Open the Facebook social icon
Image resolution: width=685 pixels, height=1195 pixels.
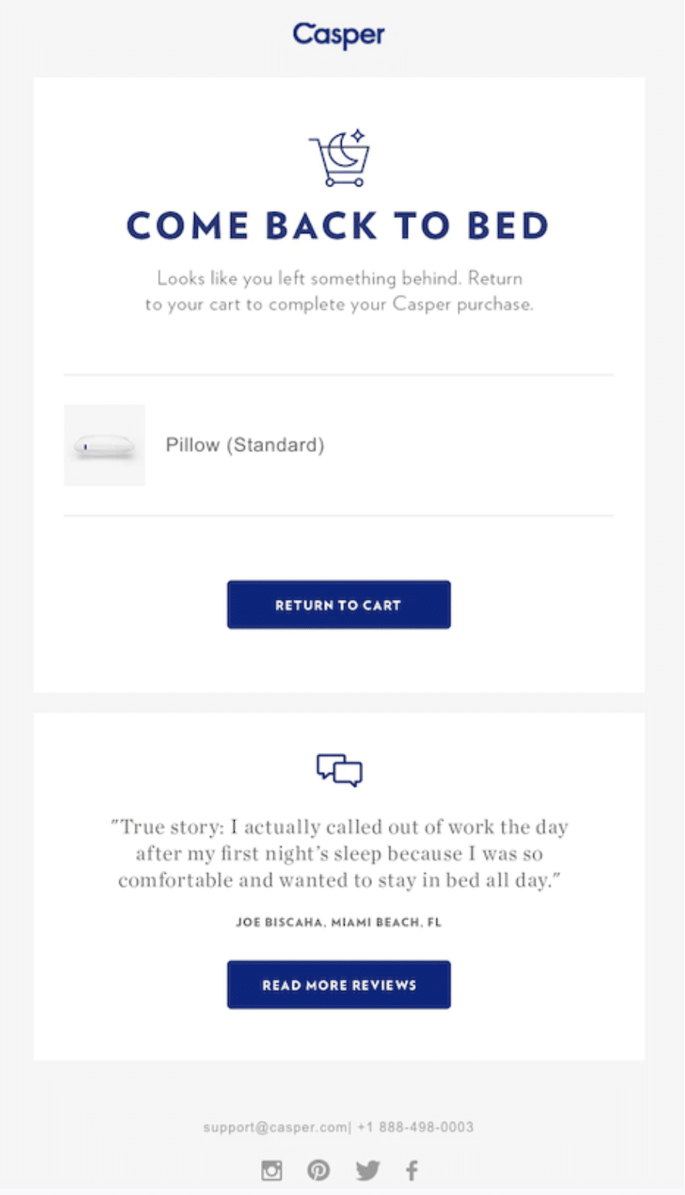412,1170
